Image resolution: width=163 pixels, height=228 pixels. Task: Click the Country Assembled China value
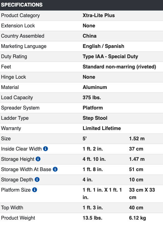click(89, 36)
